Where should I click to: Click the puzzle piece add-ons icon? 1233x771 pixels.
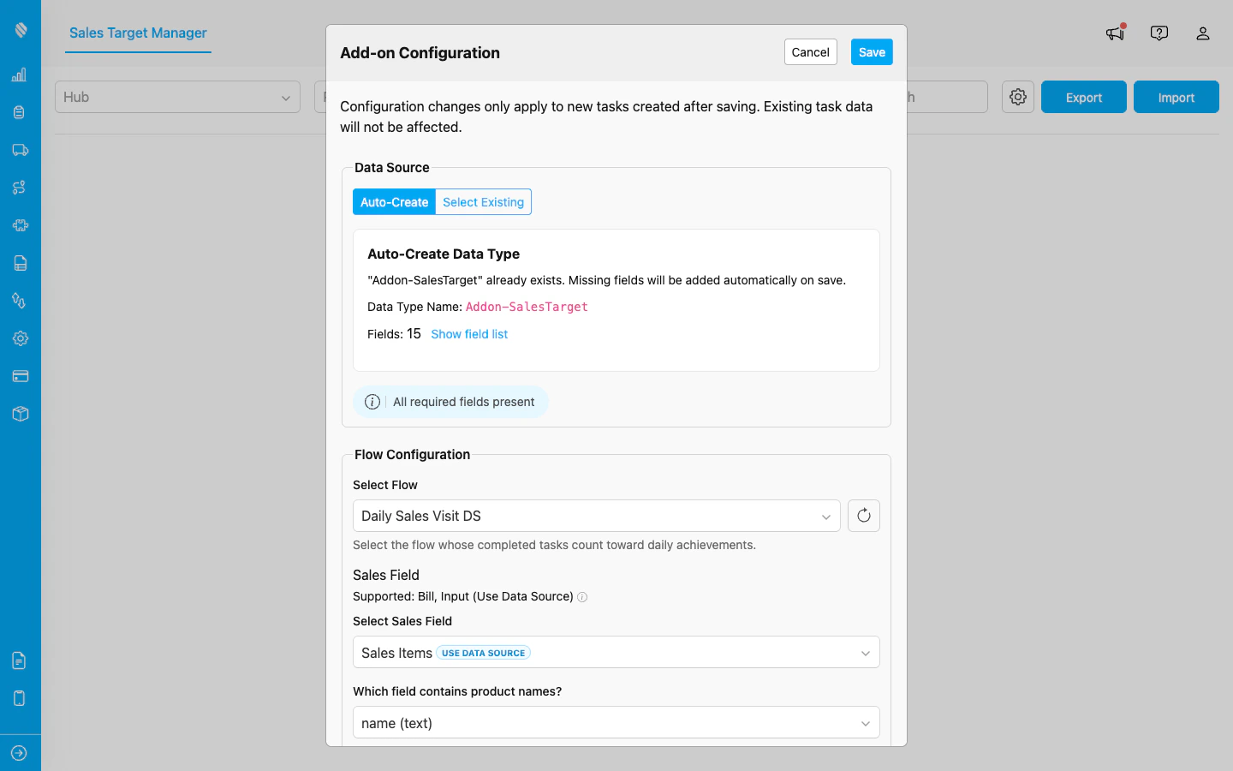[20, 224]
